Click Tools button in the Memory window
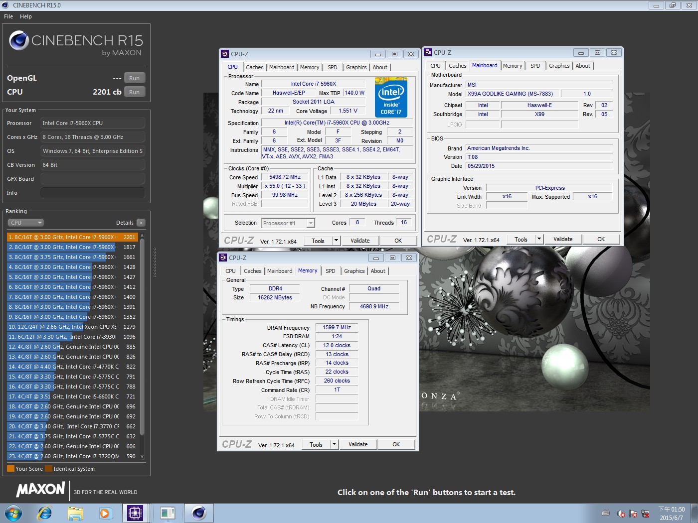The width and height of the screenshot is (698, 523). [316, 444]
